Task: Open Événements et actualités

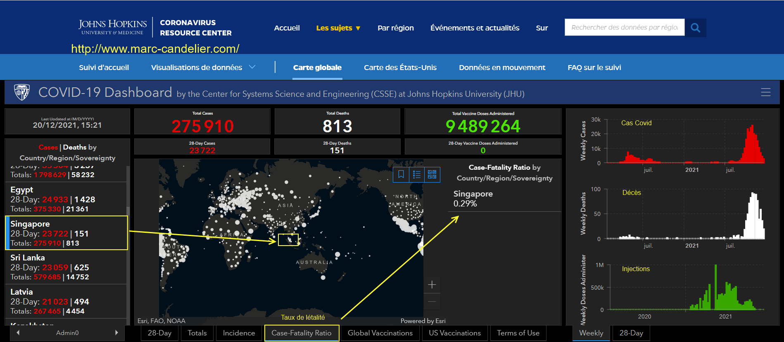Action: coord(475,28)
